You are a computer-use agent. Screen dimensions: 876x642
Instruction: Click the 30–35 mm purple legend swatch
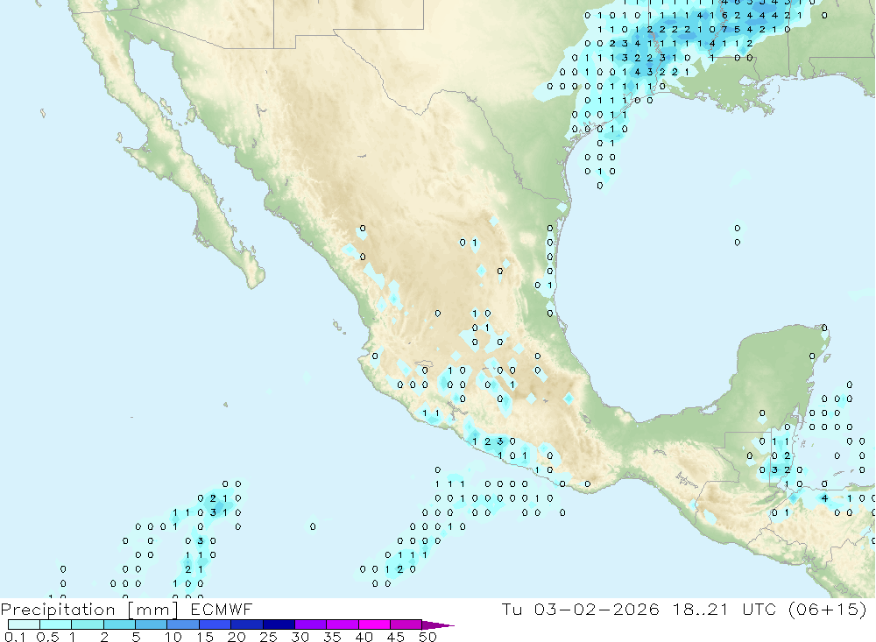(x=311, y=624)
